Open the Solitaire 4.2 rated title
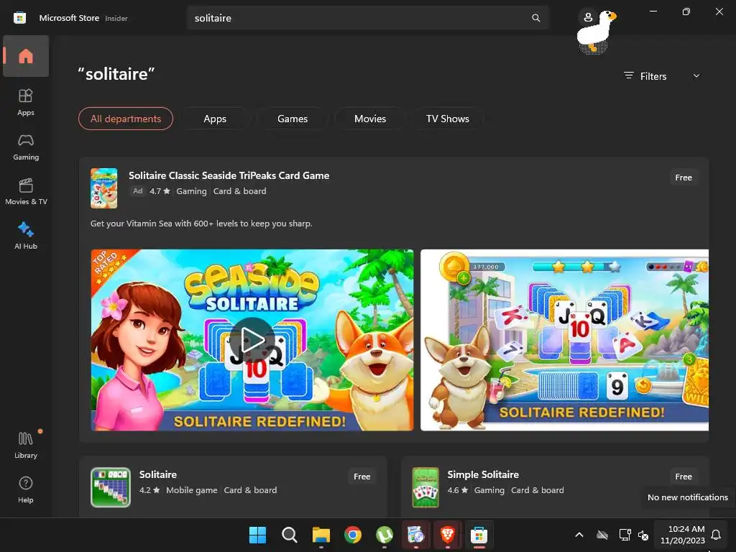Image resolution: width=736 pixels, height=552 pixels. click(x=158, y=474)
